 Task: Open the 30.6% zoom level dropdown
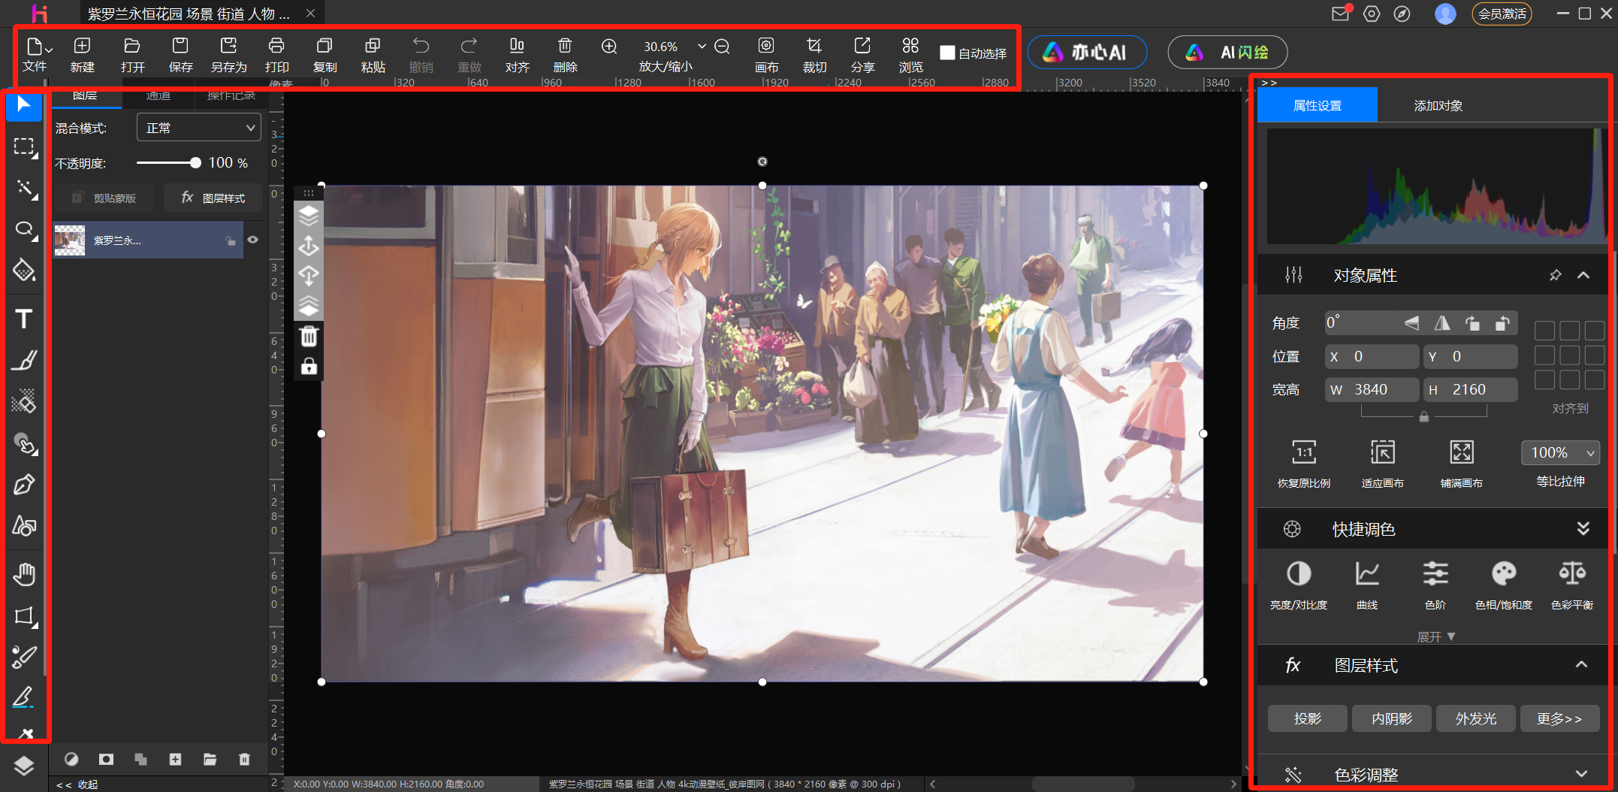[702, 46]
